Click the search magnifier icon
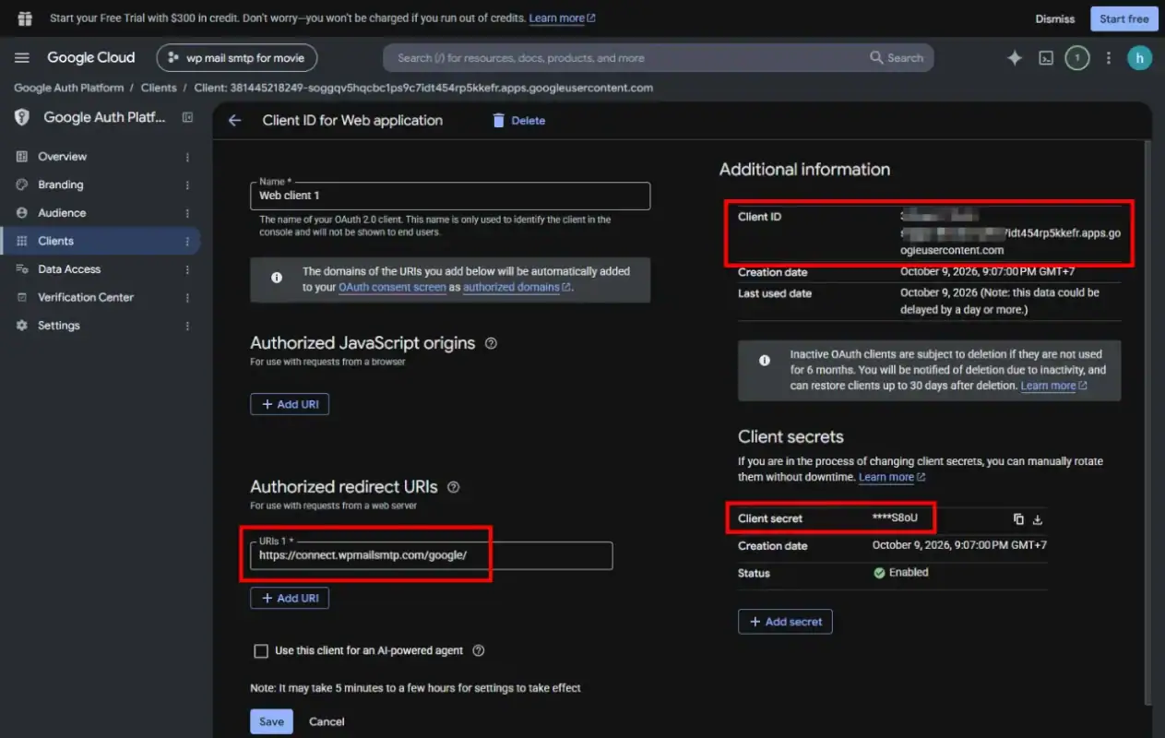 (x=876, y=57)
